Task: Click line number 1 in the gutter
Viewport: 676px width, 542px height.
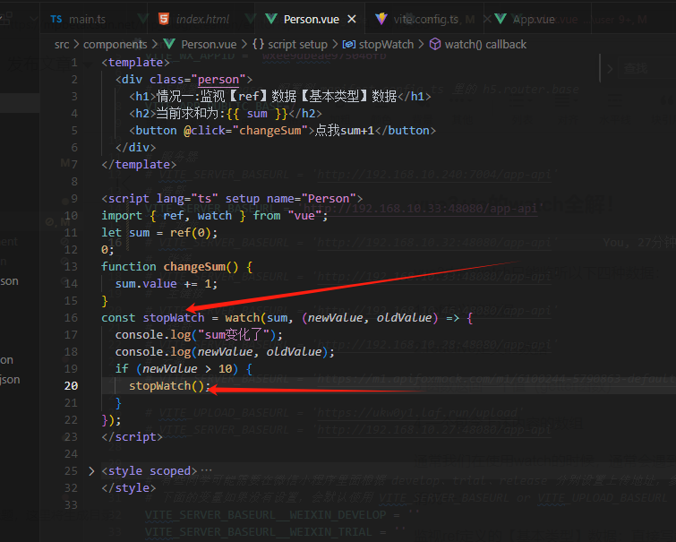Action: click(x=74, y=63)
